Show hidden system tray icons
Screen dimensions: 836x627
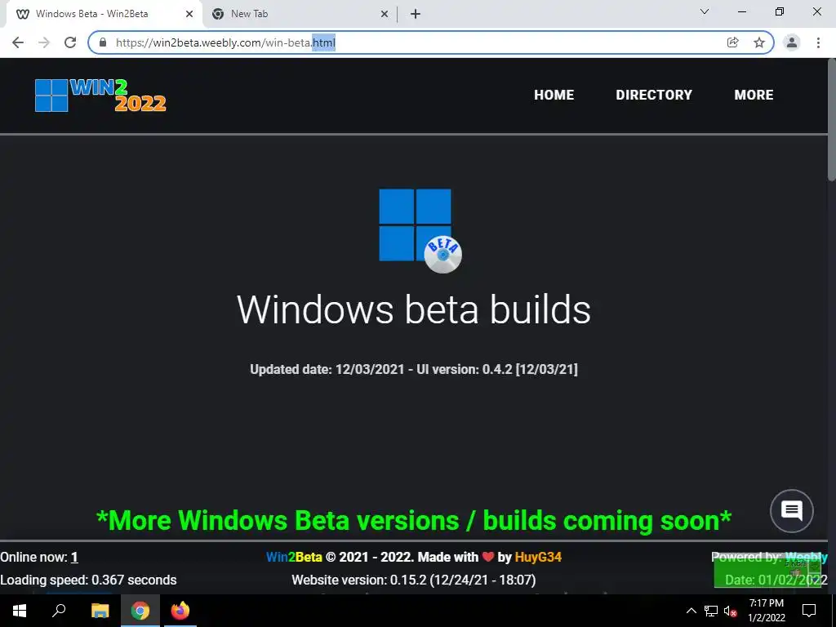[691, 611]
